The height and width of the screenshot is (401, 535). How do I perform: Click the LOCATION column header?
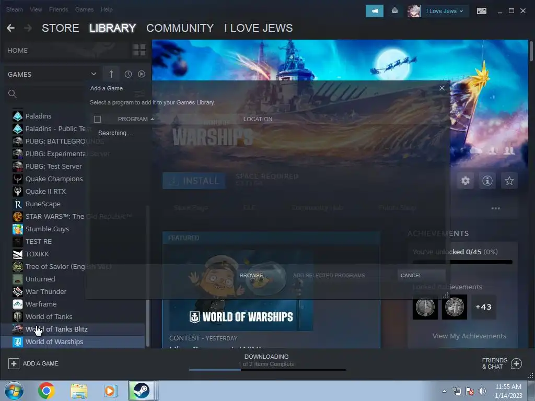click(x=258, y=119)
